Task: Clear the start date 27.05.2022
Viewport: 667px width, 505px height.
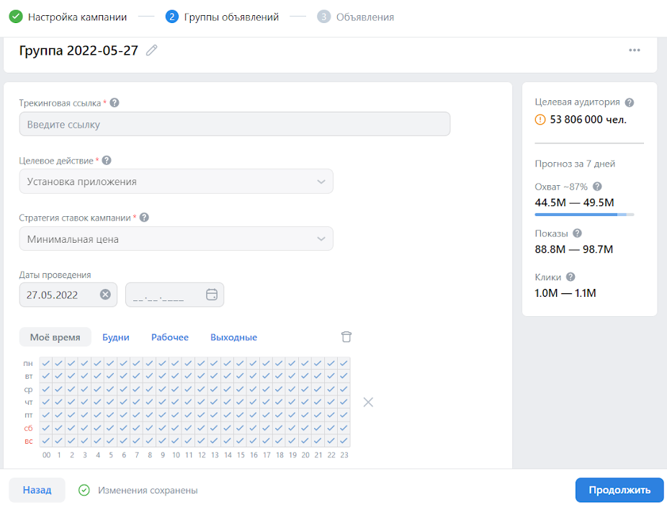Action: click(x=105, y=295)
